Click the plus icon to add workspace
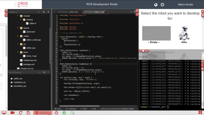The width and height of the screenshot is (204, 115). [39, 72]
